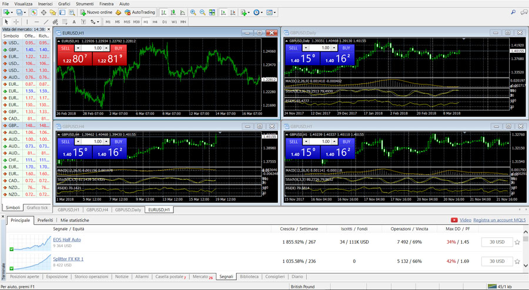Select the crosshair cursor tool
This screenshot has width=529, height=290.
[x=16, y=22]
